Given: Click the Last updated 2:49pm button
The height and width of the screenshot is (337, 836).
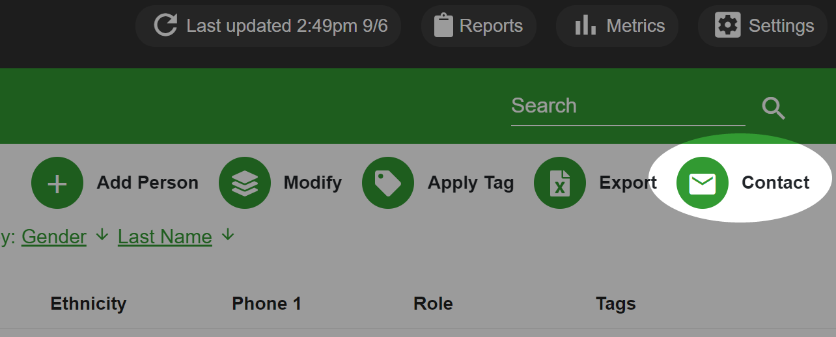Looking at the screenshot, I should tap(268, 26).
